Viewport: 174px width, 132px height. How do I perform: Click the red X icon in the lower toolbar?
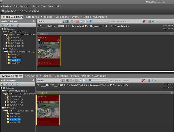[x=143, y=81]
